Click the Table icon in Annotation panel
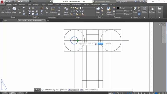The width and height of the screenshot is (167, 94). [x=59, y=14]
